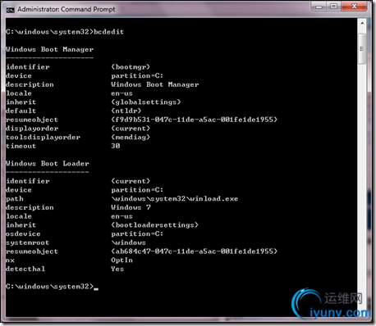Maximize the Command Prompt window

point(333,7)
